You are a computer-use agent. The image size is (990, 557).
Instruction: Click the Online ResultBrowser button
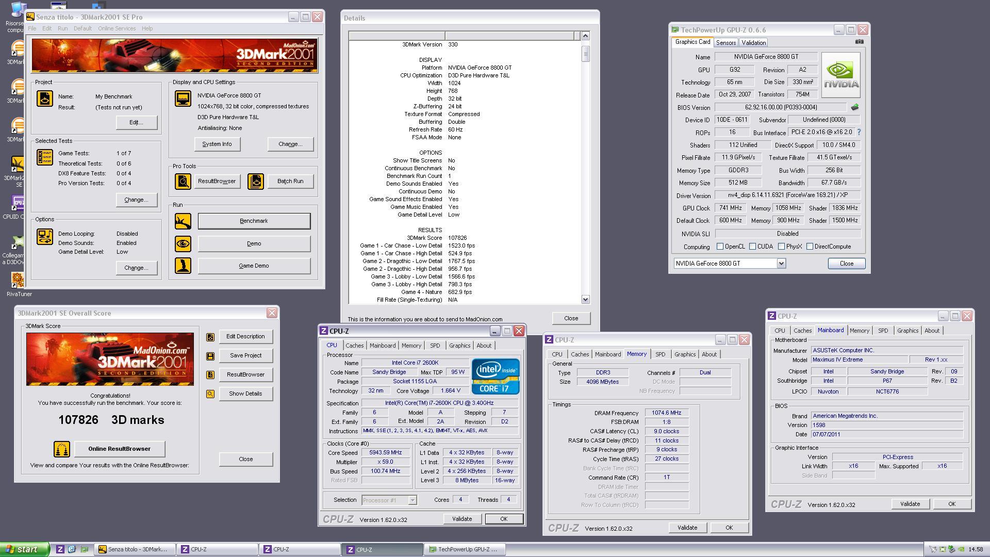pos(120,449)
